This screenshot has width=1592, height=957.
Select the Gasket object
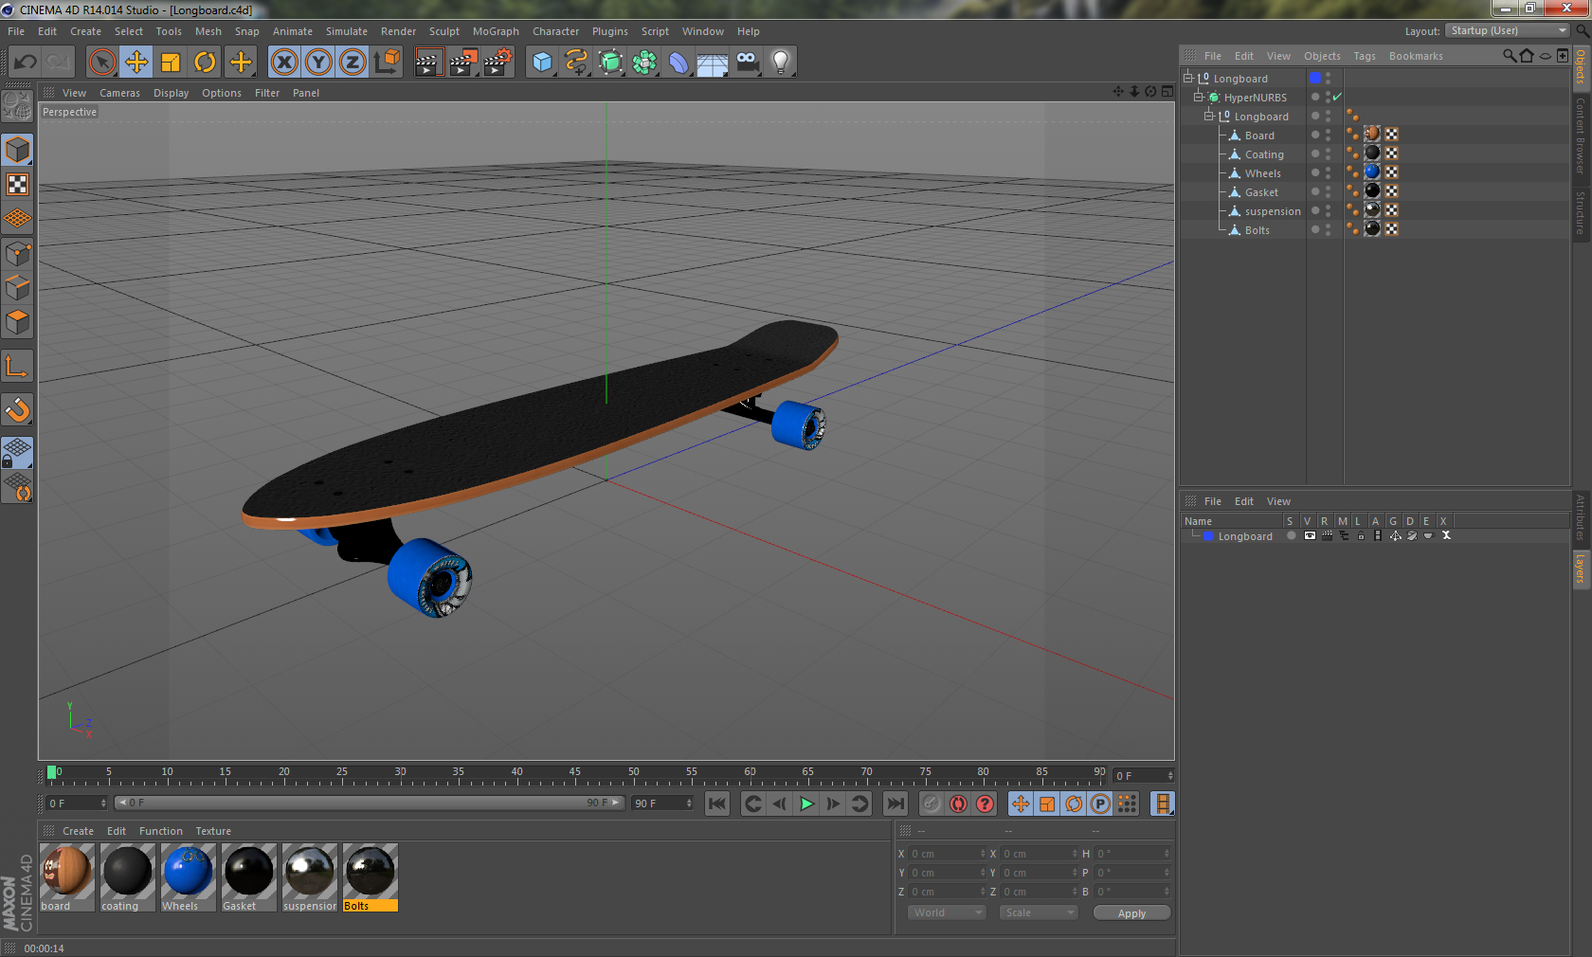(x=1260, y=192)
